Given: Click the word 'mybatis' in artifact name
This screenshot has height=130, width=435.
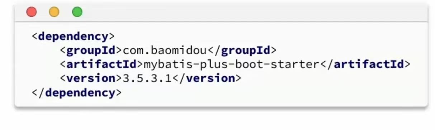Looking at the screenshot, I should coord(168,65).
